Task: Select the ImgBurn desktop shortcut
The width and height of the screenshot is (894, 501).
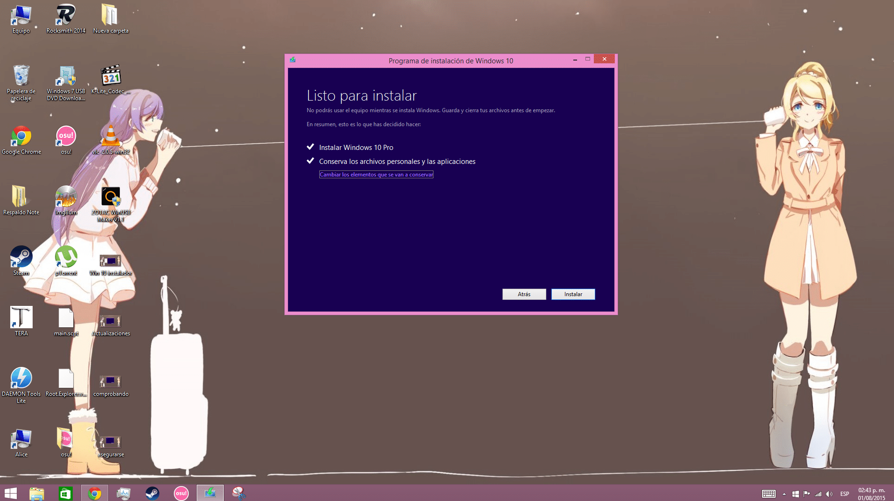Action: point(66,201)
